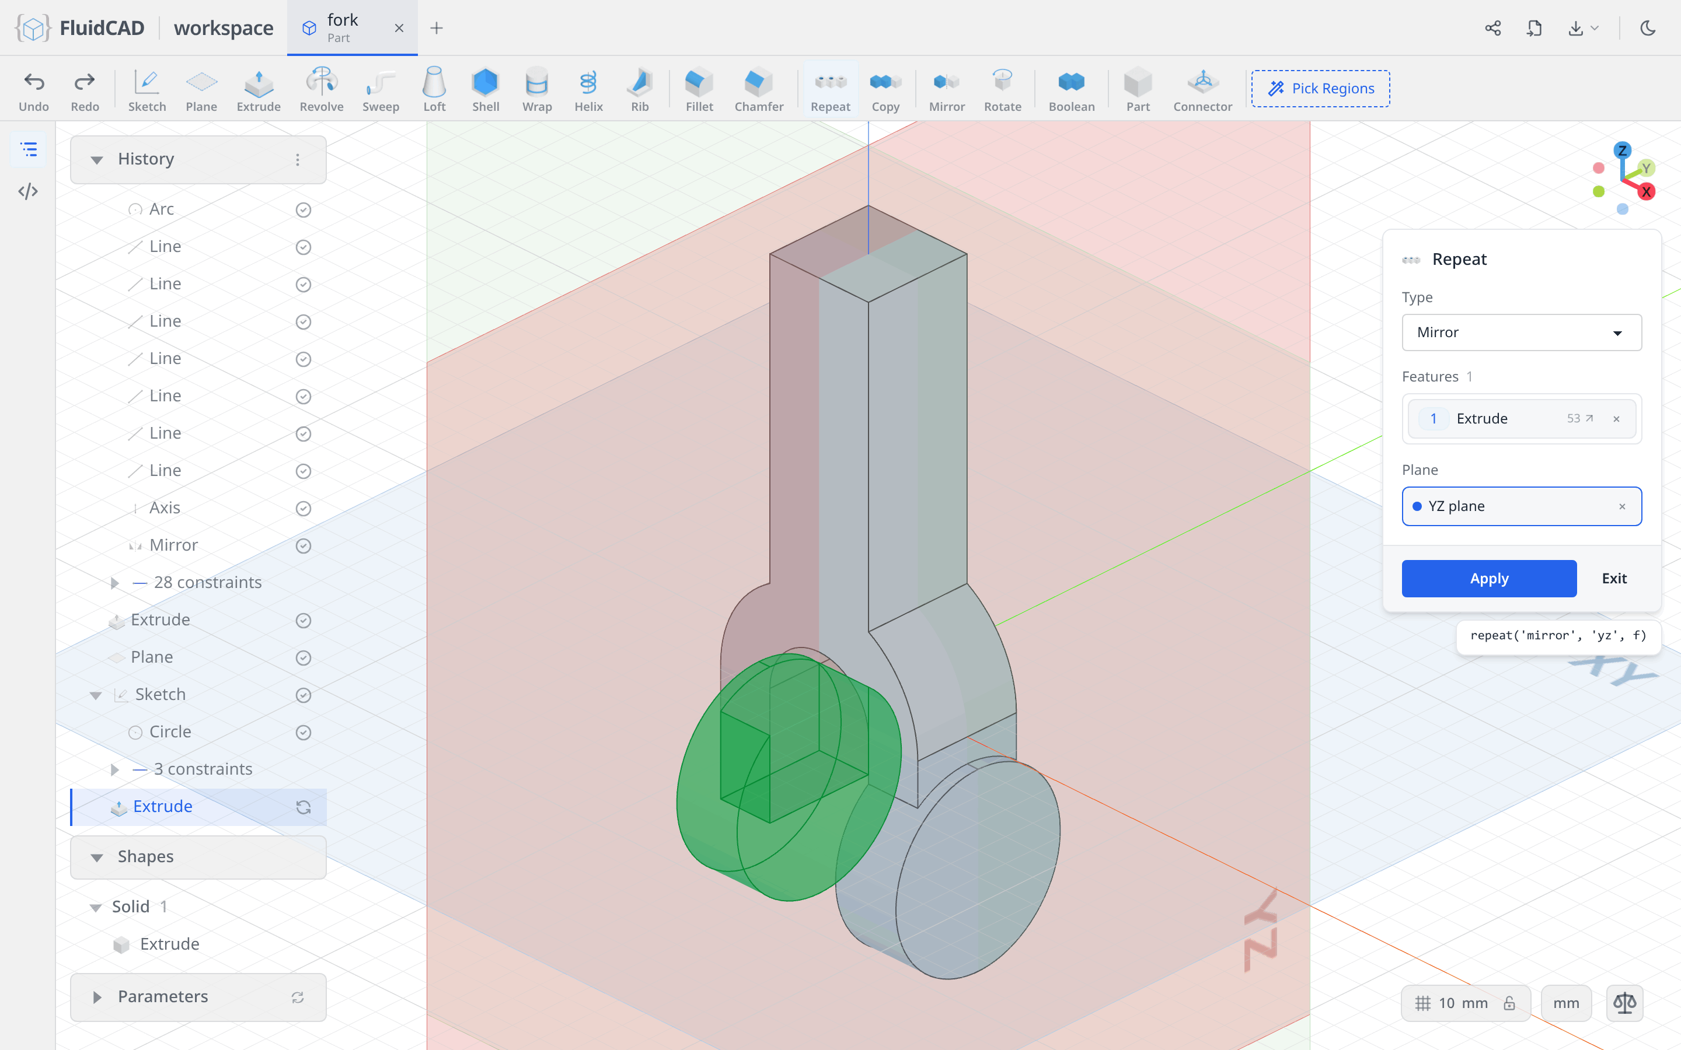
Task: Expand the Parameters panel
Action: pos(96,998)
